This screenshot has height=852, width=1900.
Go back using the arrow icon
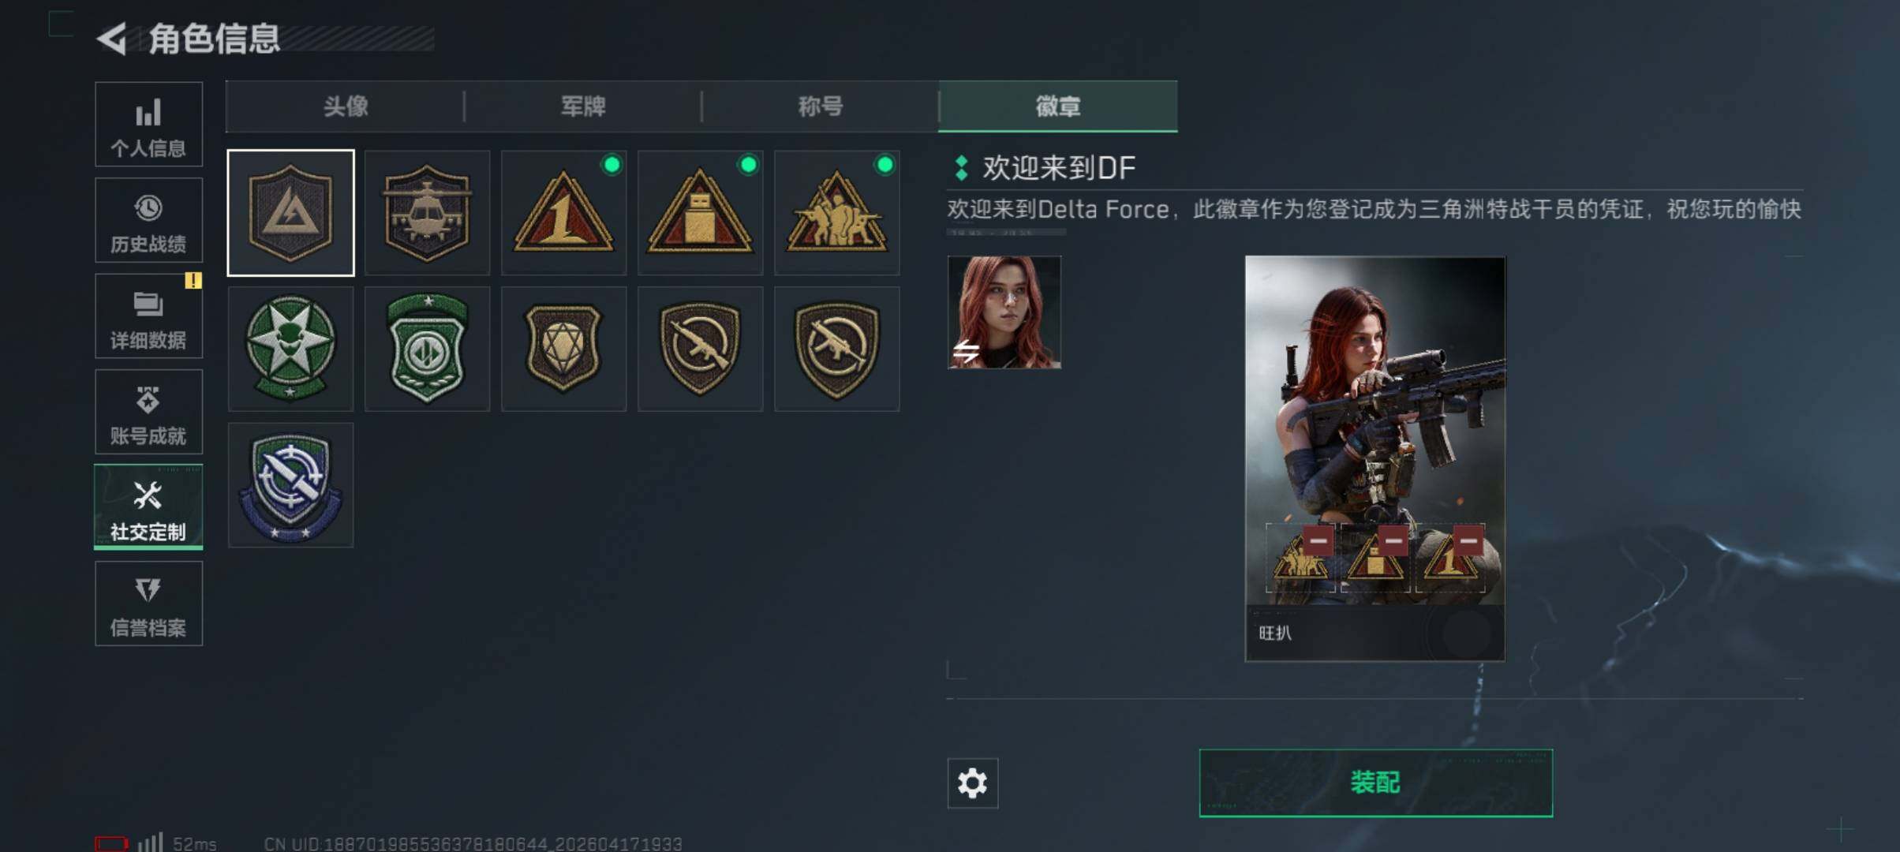tap(112, 39)
